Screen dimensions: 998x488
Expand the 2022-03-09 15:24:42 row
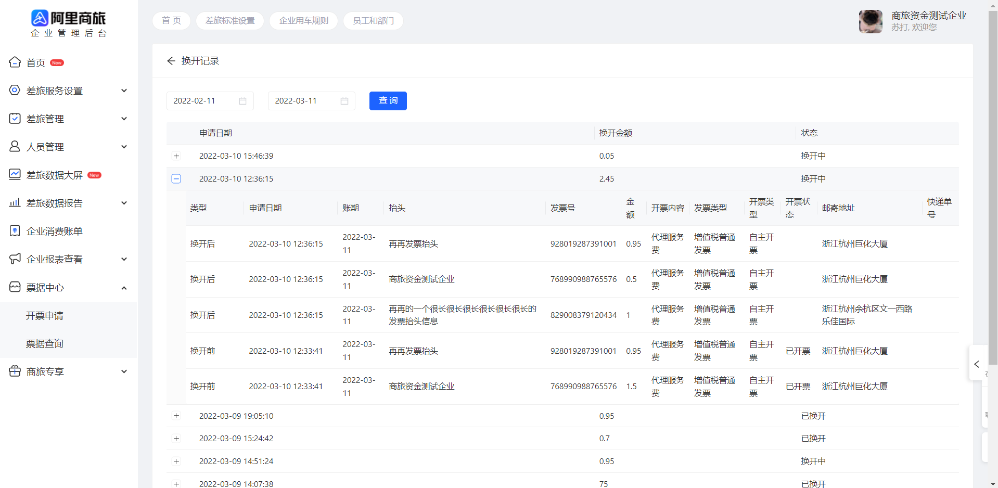tap(176, 439)
